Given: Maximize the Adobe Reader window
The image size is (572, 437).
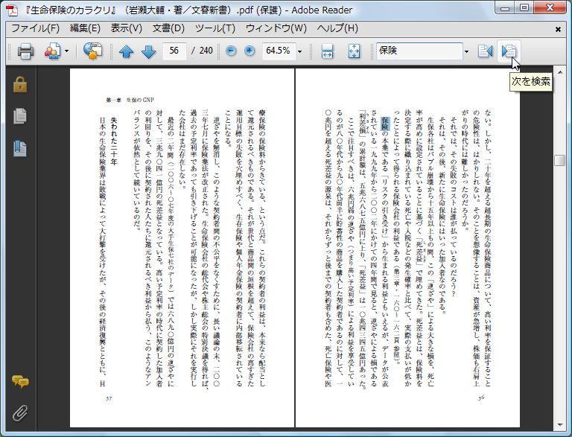Looking at the screenshot, I should [524, 7].
